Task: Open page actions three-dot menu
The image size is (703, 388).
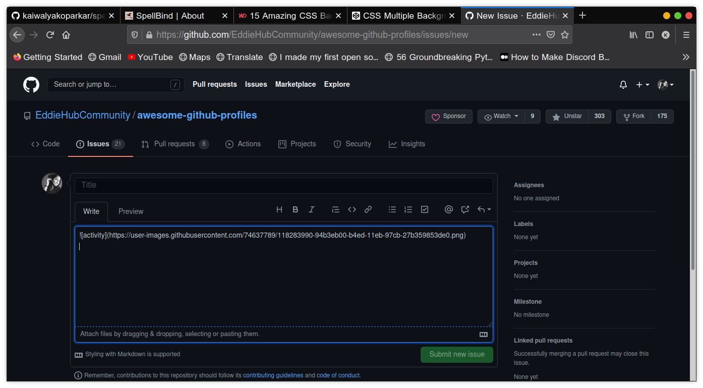Action: [537, 35]
